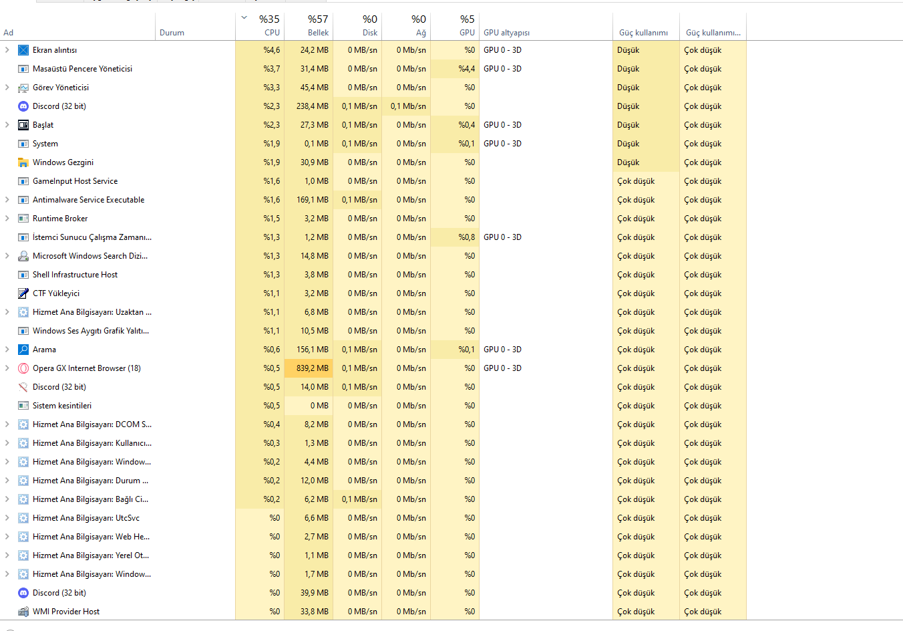Image resolution: width=903 pixels, height=631 pixels.
Task: Click the Discord icon using 238,4 MB
Action: [x=23, y=106]
